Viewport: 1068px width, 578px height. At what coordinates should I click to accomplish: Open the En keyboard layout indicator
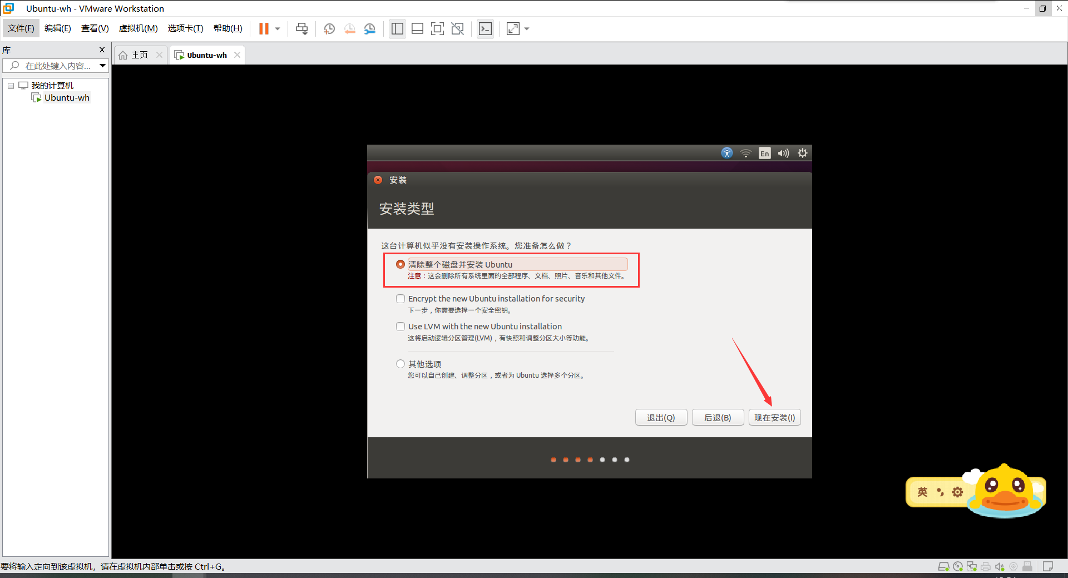tap(765, 154)
